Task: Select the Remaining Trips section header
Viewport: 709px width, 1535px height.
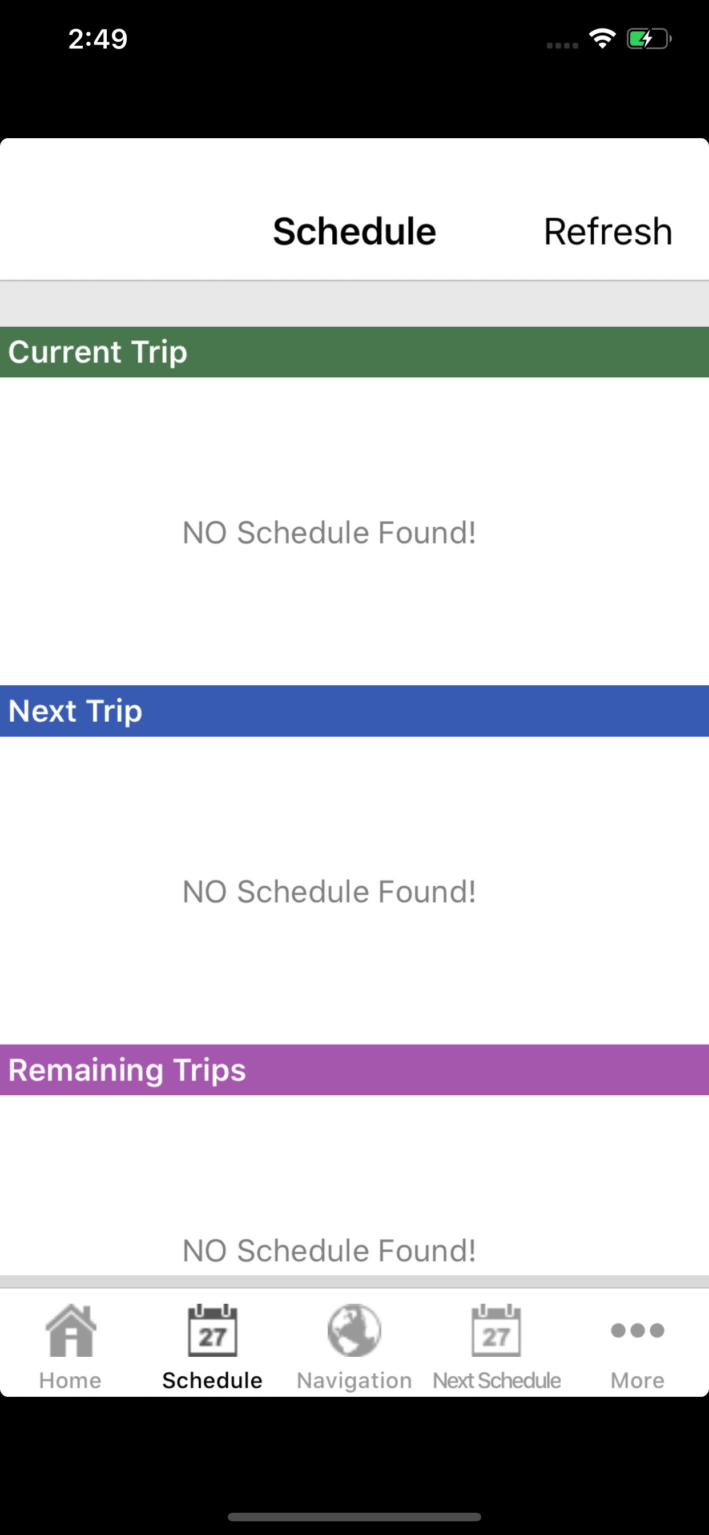Action: pos(354,1070)
